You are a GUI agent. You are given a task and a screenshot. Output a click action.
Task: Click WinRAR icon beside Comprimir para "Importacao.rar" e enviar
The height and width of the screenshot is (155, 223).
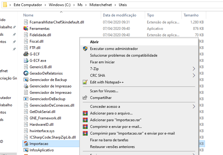[85, 133]
